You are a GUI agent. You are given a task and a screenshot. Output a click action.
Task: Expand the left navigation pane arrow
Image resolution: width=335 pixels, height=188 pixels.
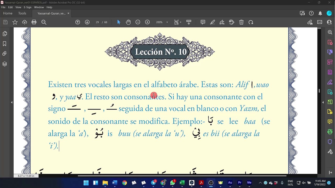pyautogui.click(x=12, y=102)
